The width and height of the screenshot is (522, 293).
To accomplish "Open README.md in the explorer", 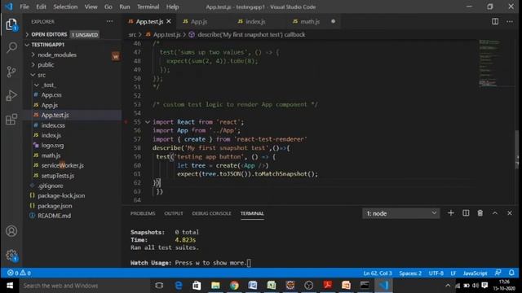I will 54,216.
